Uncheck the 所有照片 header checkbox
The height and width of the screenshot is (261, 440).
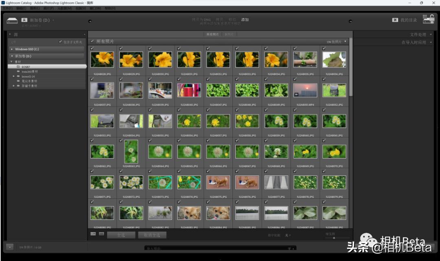coord(92,41)
